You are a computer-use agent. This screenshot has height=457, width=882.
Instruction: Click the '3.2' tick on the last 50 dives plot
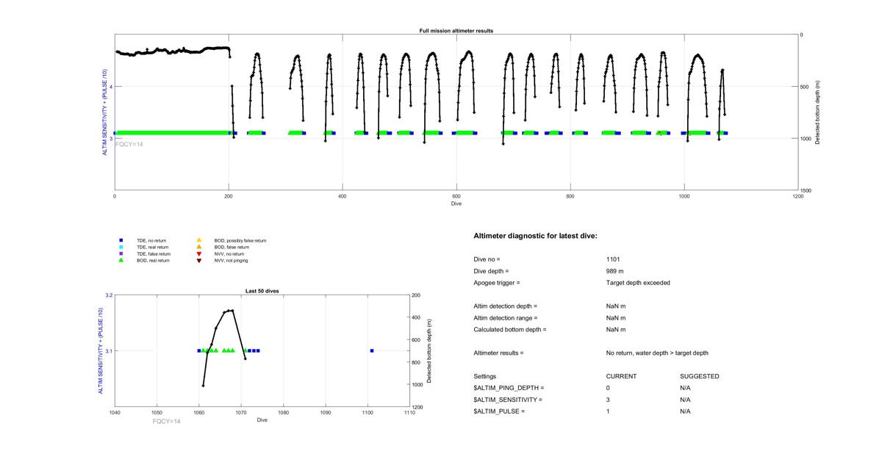[x=110, y=295]
